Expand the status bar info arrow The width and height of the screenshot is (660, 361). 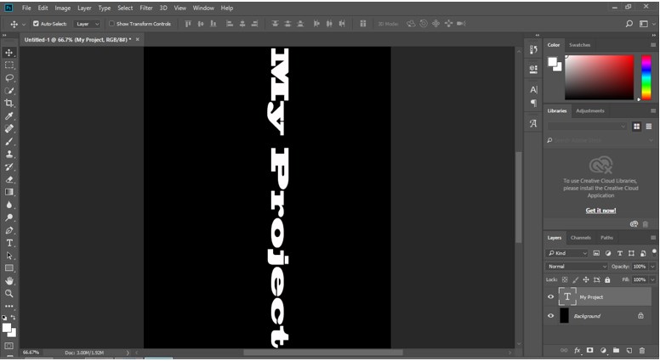click(x=128, y=353)
